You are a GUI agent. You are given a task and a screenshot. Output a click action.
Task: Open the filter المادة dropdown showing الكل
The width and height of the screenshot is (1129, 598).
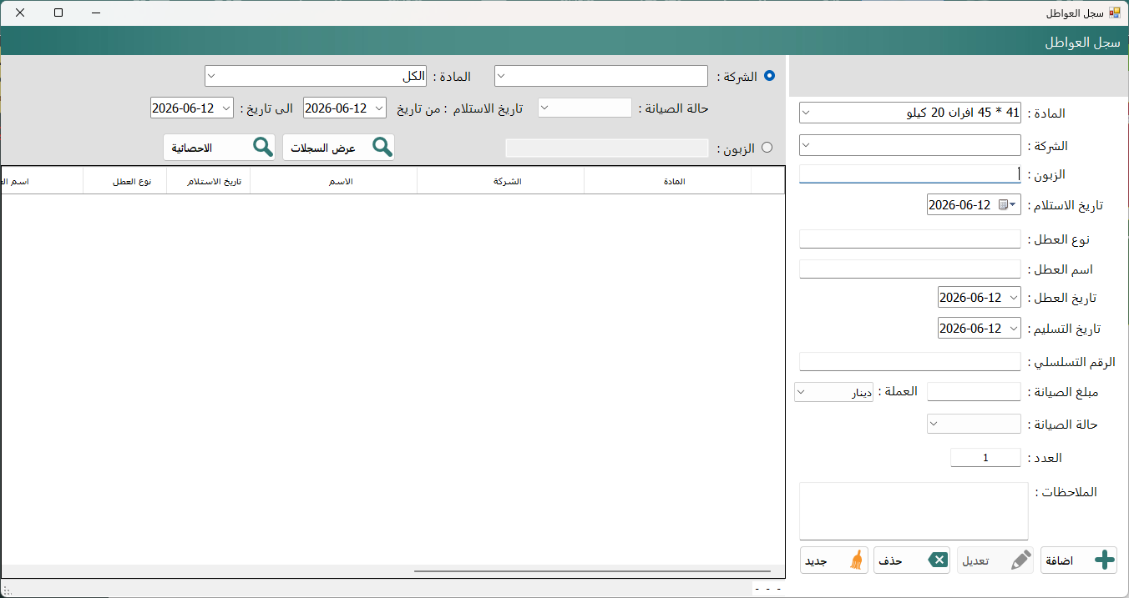point(211,76)
